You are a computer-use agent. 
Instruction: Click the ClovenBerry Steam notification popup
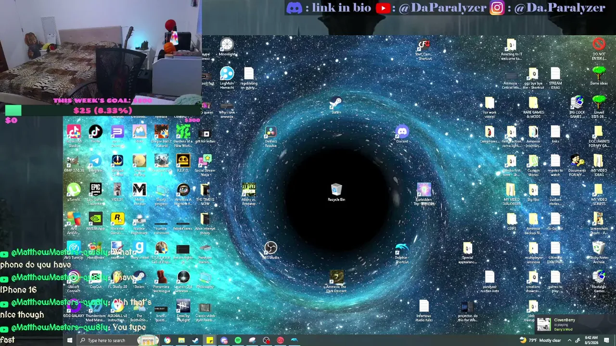576,324
